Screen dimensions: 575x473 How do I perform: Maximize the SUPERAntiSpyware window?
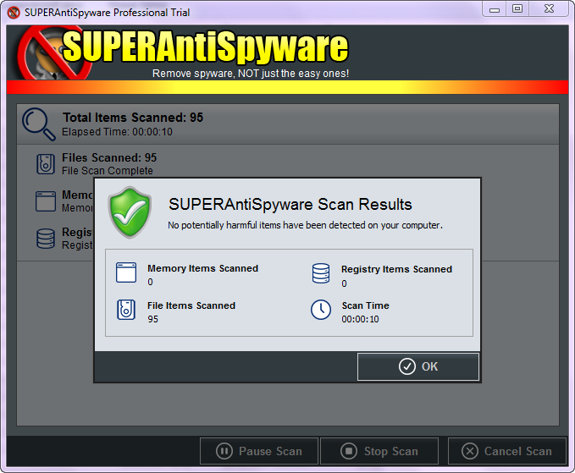[x=517, y=9]
